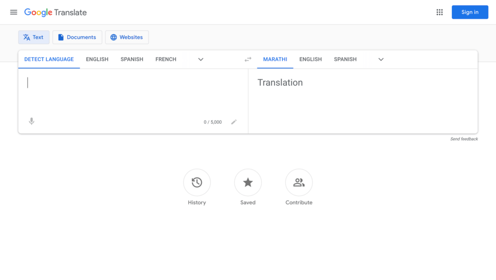The width and height of the screenshot is (496, 280).
Task: Click the Send feedback link
Action: [464, 139]
